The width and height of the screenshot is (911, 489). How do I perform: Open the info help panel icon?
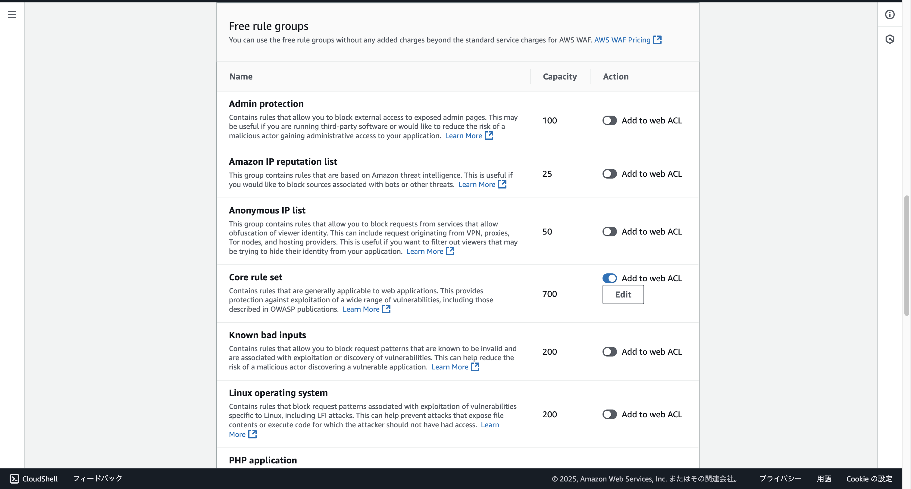(x=890, y=14)
